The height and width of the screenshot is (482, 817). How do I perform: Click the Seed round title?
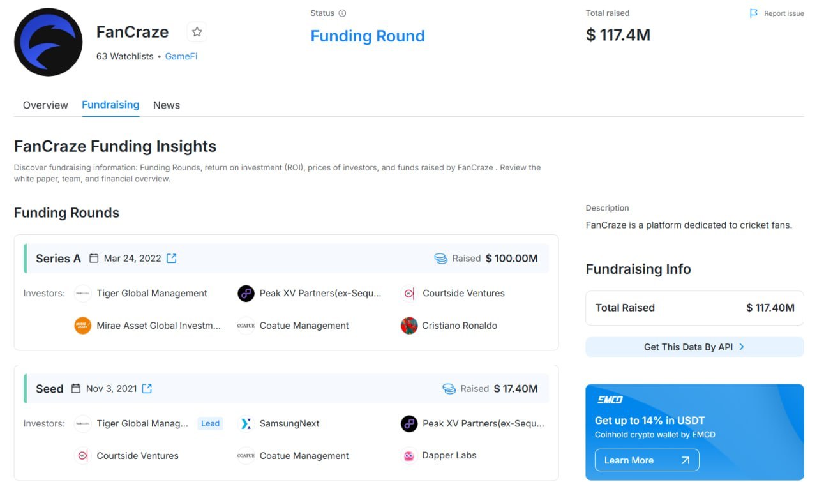(49, 389)
